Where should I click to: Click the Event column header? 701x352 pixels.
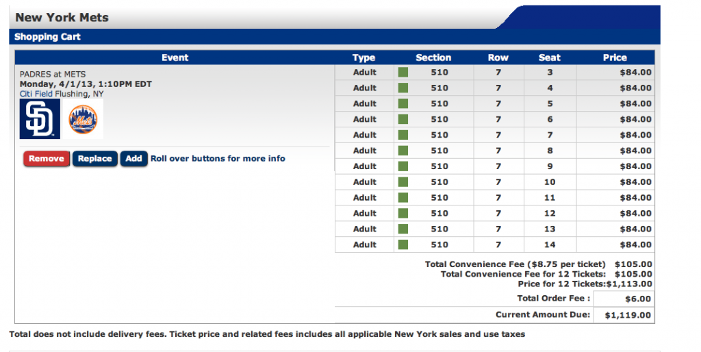coord(175,58)
